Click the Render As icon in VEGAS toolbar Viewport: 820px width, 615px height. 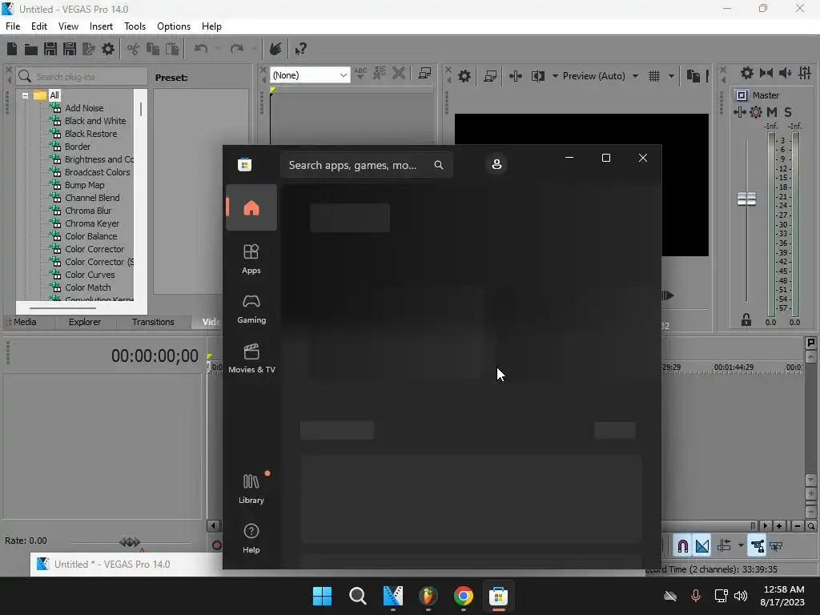tap(89, 49)
